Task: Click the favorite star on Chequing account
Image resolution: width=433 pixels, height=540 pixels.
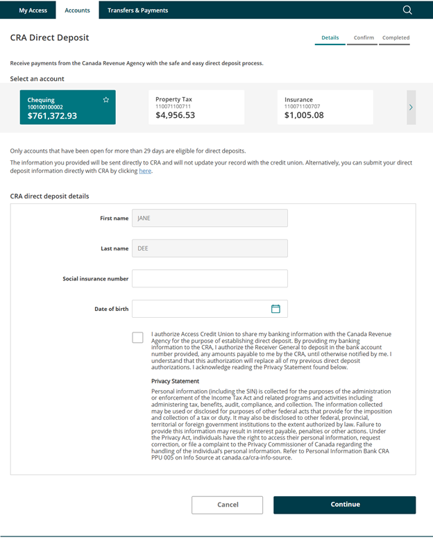Action: [x=106, y=100]
